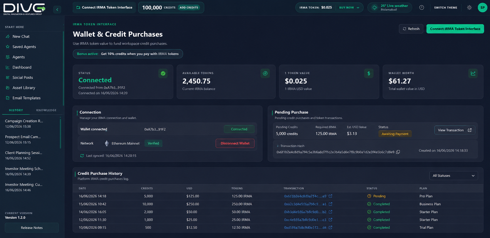The image size is (490, 238).
Task: Click the green Connect IRMA Token Interface button
Action: 455,29
